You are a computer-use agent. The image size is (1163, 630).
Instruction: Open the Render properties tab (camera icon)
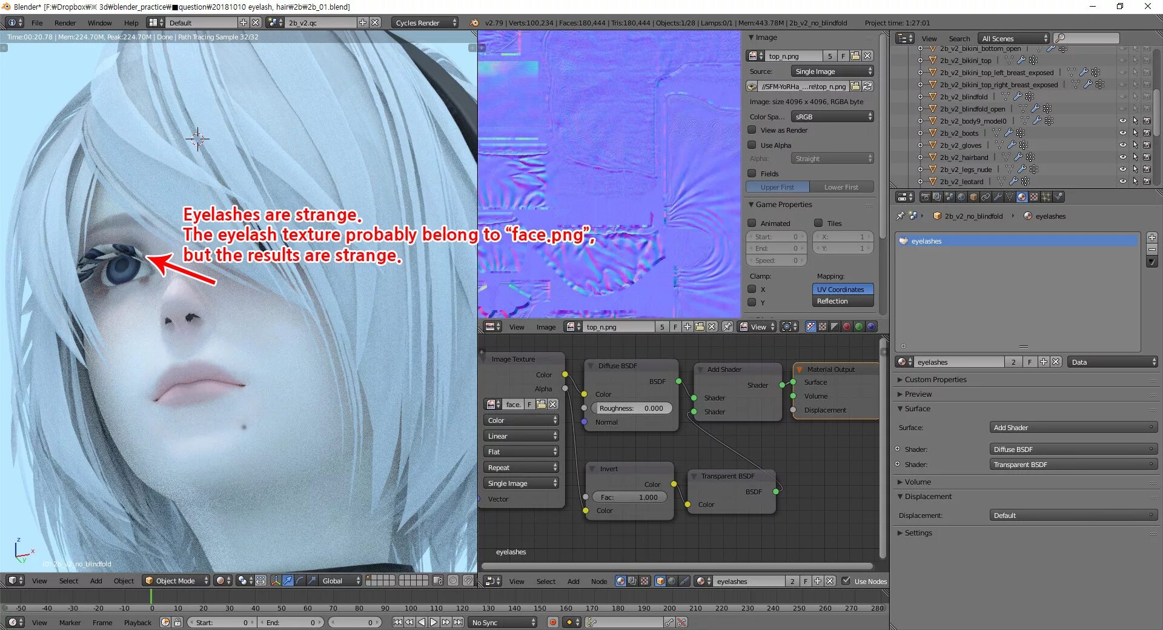pyautogui.click(x=925, y=197)
